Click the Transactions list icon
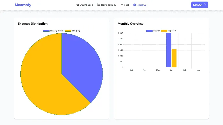Screen dimensions: 223x125 [x=98, y=5]
